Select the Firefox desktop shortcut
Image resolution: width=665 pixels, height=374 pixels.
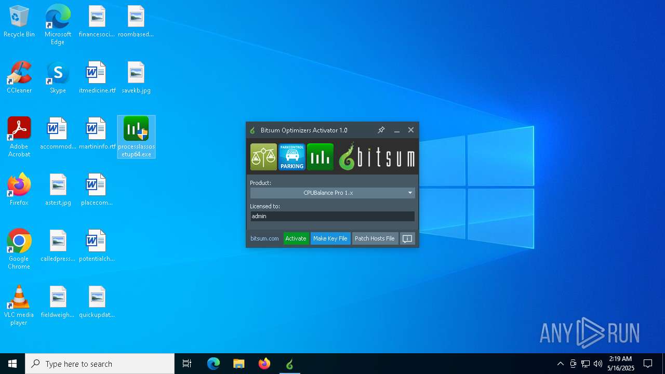pos(19,190)
